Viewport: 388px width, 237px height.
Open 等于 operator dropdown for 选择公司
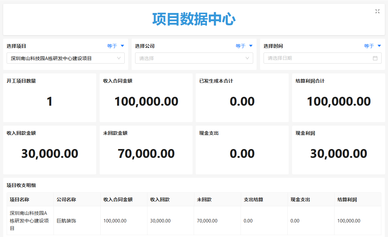tap(244, 46)
